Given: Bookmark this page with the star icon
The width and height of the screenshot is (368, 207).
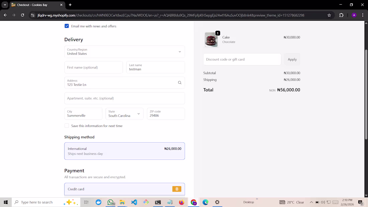Looking at the screenshot, I should [329, 15].
